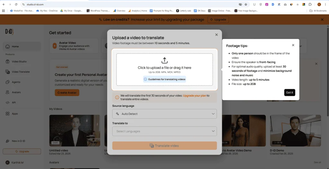The width and height of the screenshot is (329, 169).
Task: Click the file upload drop zone
Action: point(164,69)
